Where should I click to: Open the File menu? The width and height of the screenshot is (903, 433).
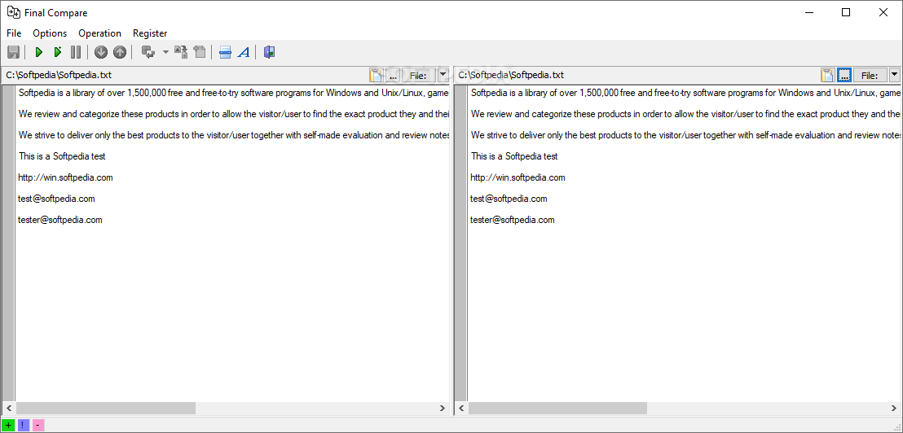pos(14,33)
